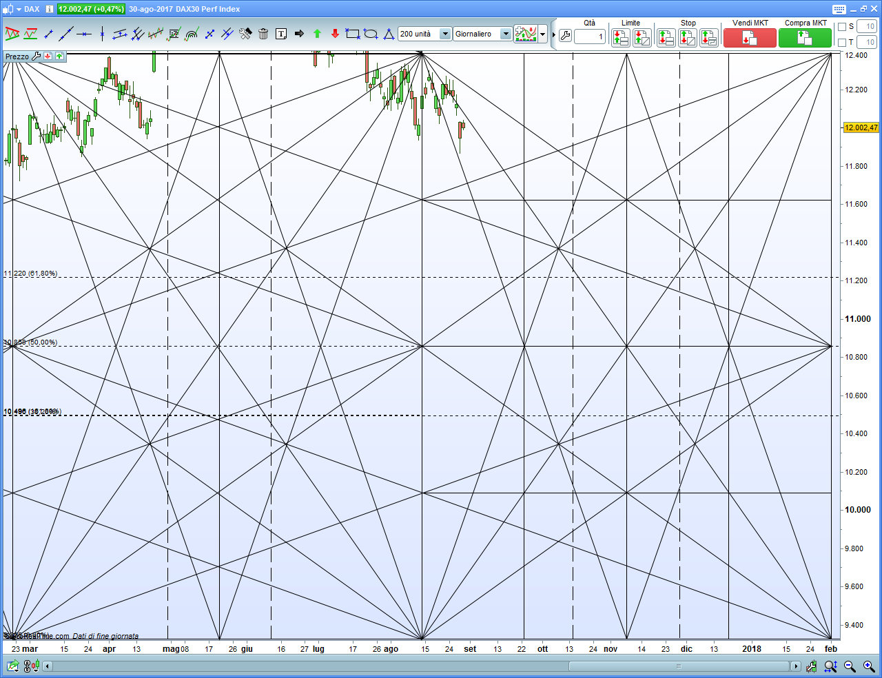
Task: Expand the DAX instrument dropdown arrow
Action: [19, 9]
